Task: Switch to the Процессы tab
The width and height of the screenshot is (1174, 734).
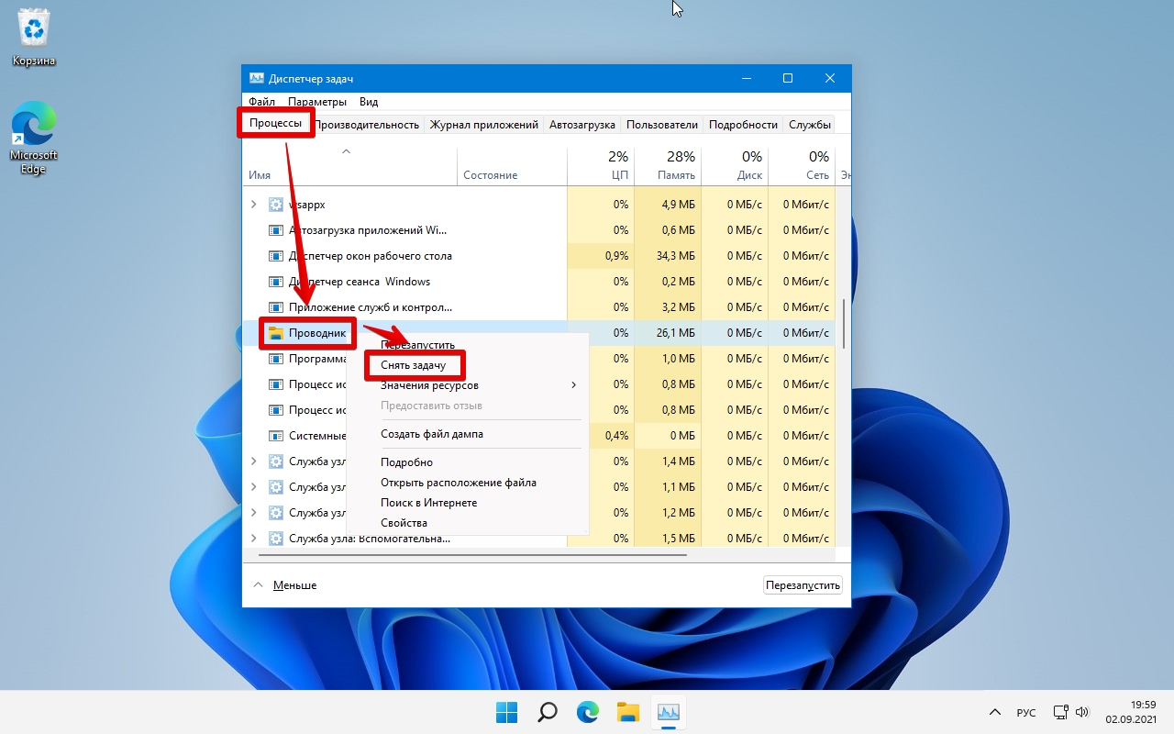Action: pyautogui.click(x=275, y=123)
